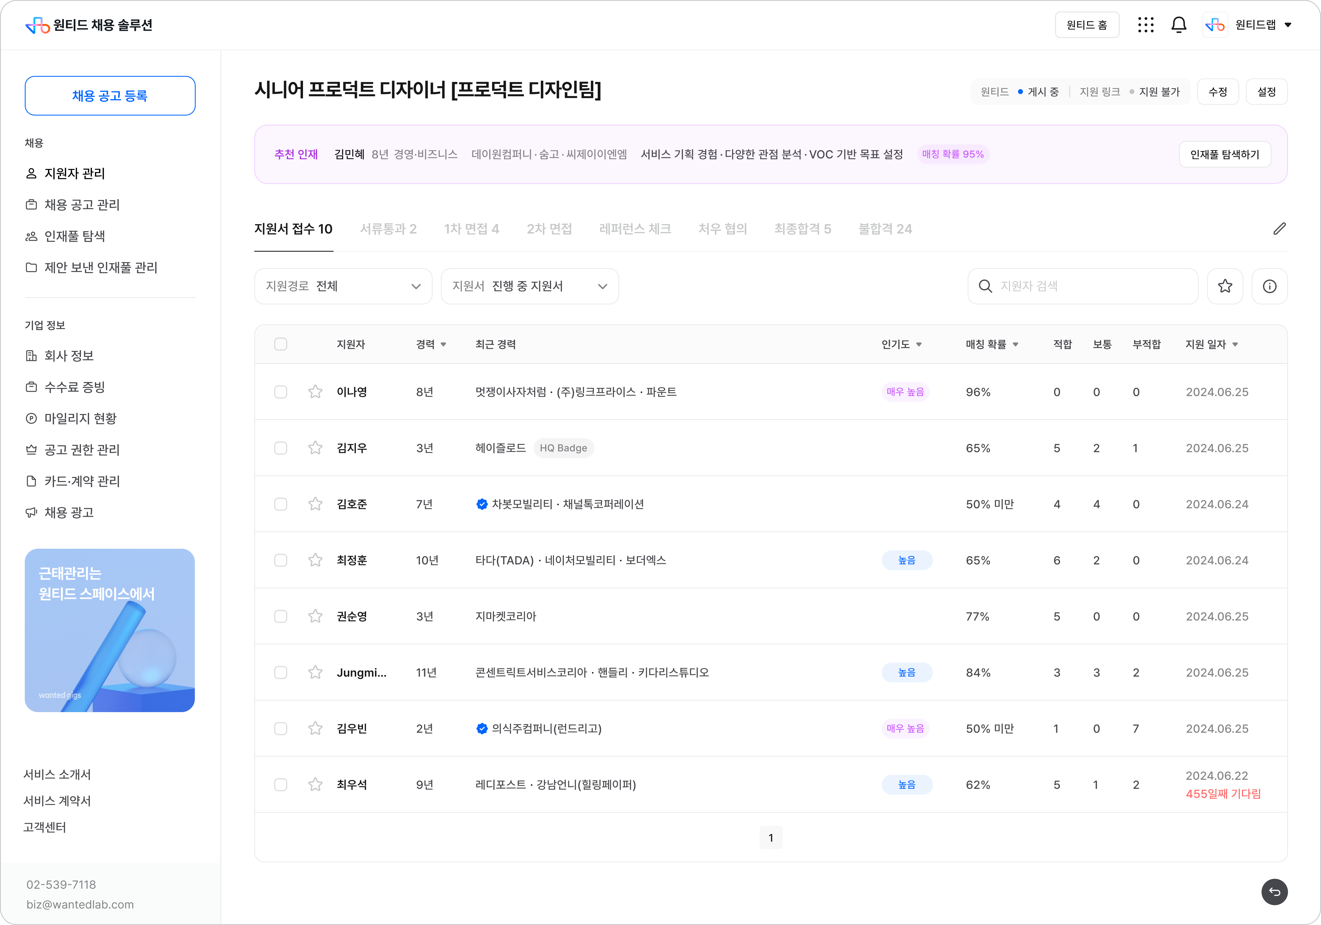This screenshot has height=925, width=1321.
Task: Check the box for 이나영
Action: [281, 392]
